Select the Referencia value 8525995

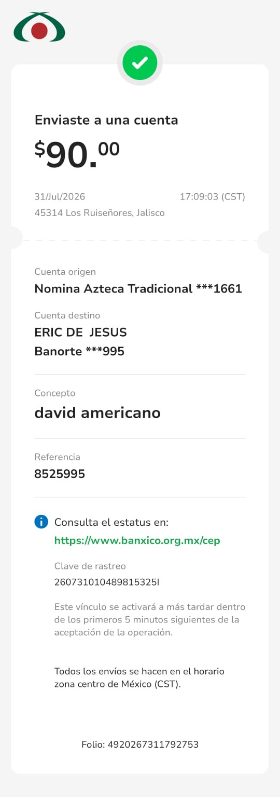[60, 474]
